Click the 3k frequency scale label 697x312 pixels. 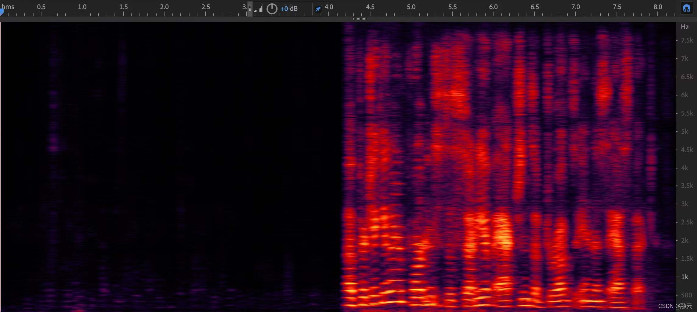[x=685, y=204]
